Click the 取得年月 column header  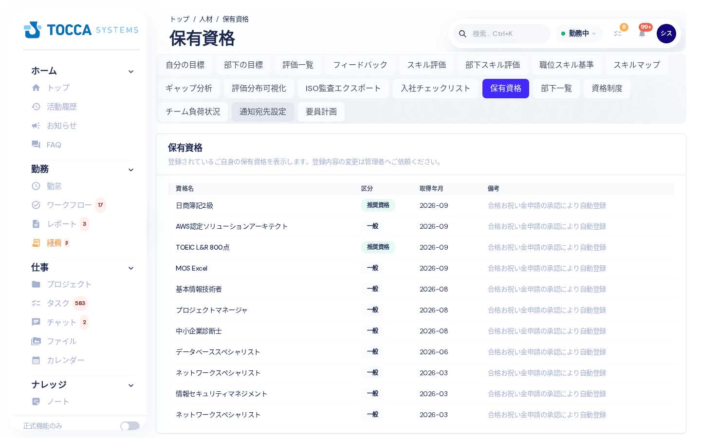tap(431, 188)
